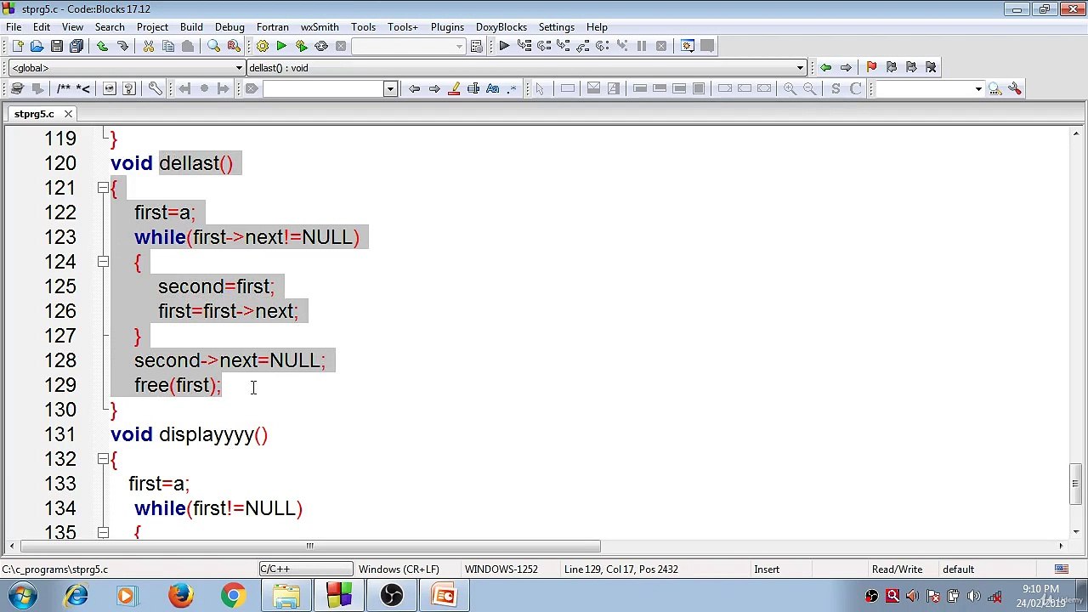Open the Windows Start menu
This screenshot has height=612, width=1088.
tap(22, 595)
